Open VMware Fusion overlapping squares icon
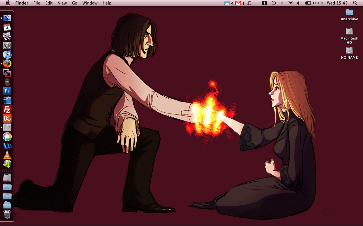 [x=7, y=73]
